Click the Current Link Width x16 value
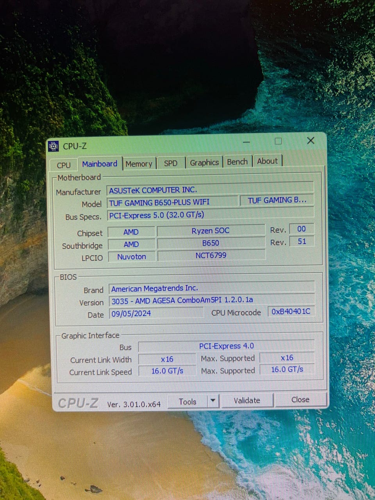Image resolution: width=375 pixels, height=500 pixels. click(167, 359)
